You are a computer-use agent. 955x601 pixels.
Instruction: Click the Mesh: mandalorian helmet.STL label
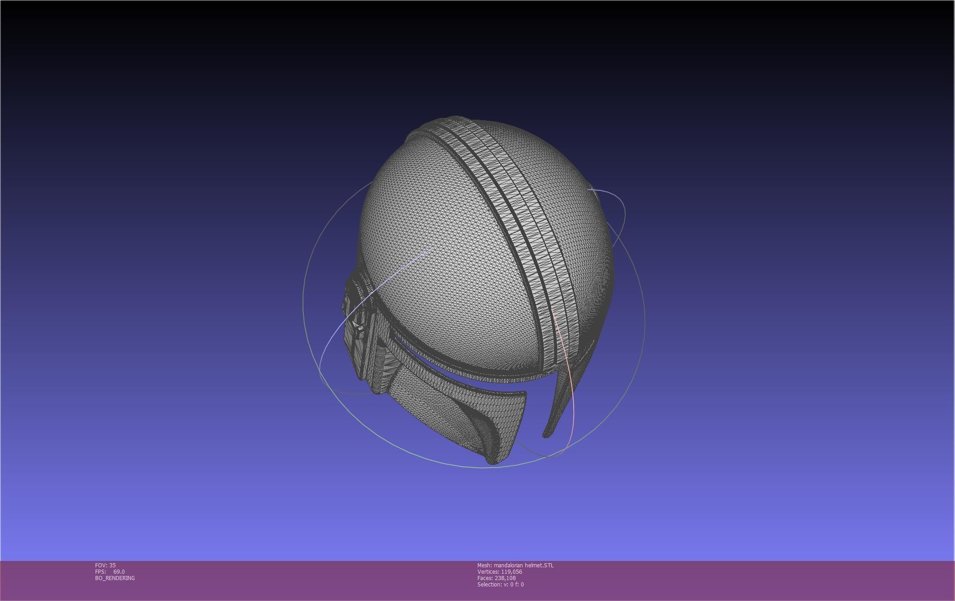click(515, 565)
